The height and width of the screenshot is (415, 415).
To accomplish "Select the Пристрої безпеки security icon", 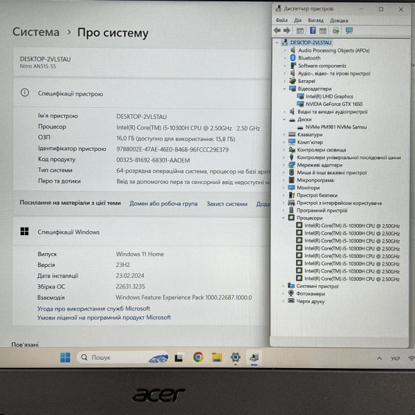I will click(x=292, y=195).
